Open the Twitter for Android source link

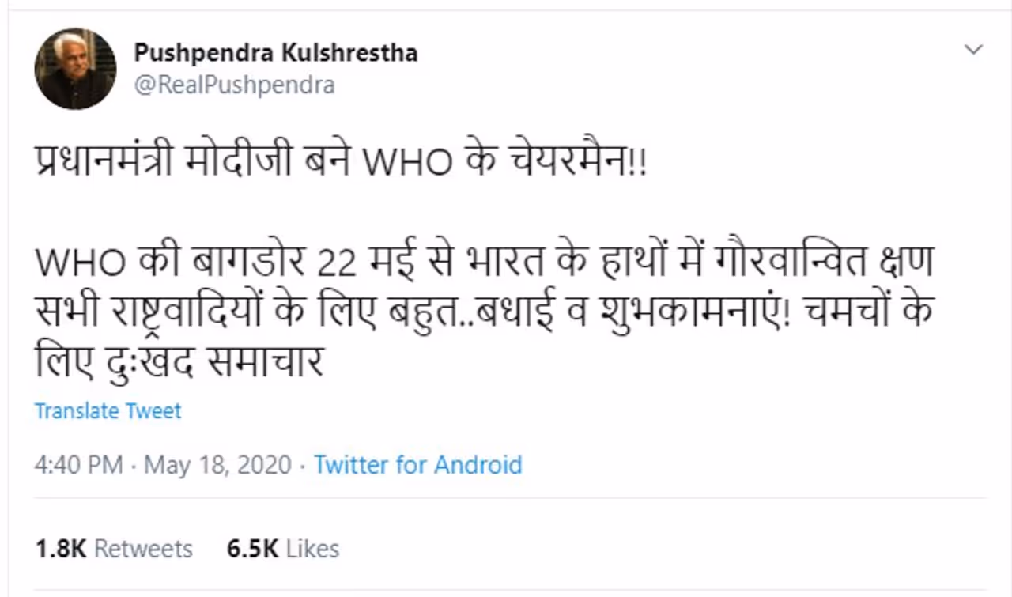[418, 464]
